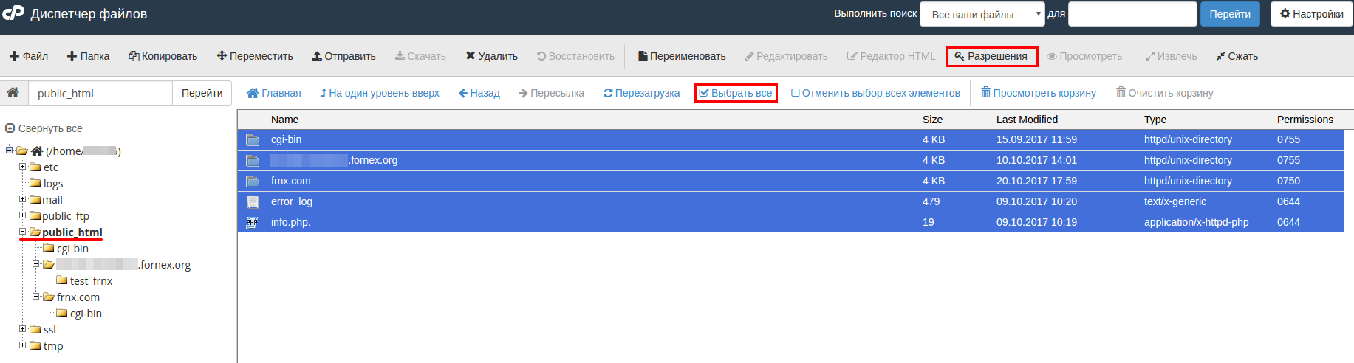Select logs folder in tree
1354x363 pixels.
pyautogui.click(x=53, y=184)
